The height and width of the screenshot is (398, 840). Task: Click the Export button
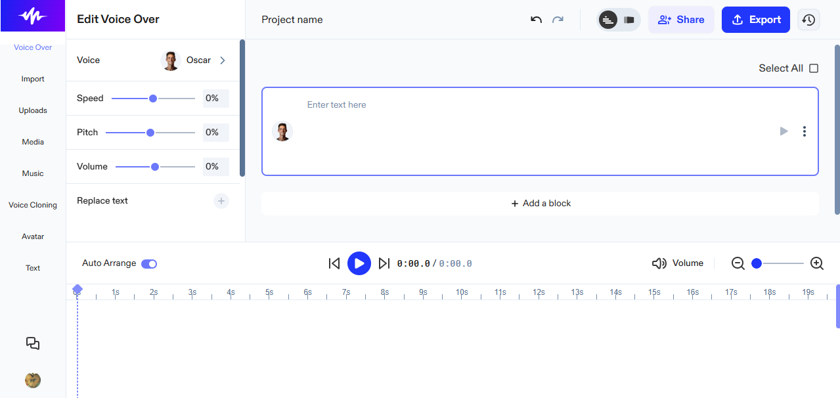(x=755, y=20)
